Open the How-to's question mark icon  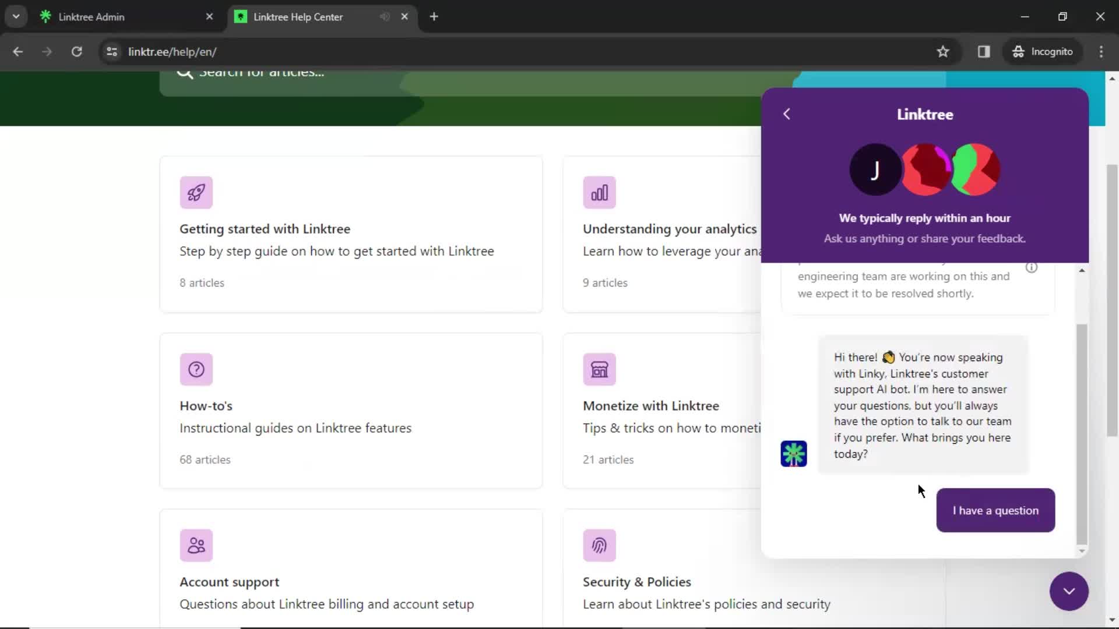[x=196, y=369]
